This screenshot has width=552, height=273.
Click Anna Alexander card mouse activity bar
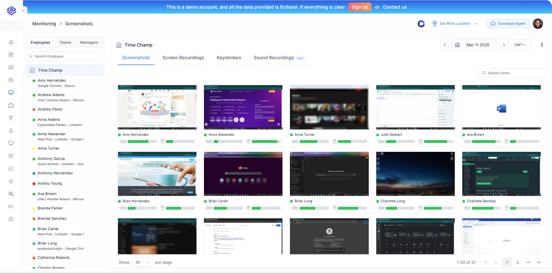click(x=266, y=142)
